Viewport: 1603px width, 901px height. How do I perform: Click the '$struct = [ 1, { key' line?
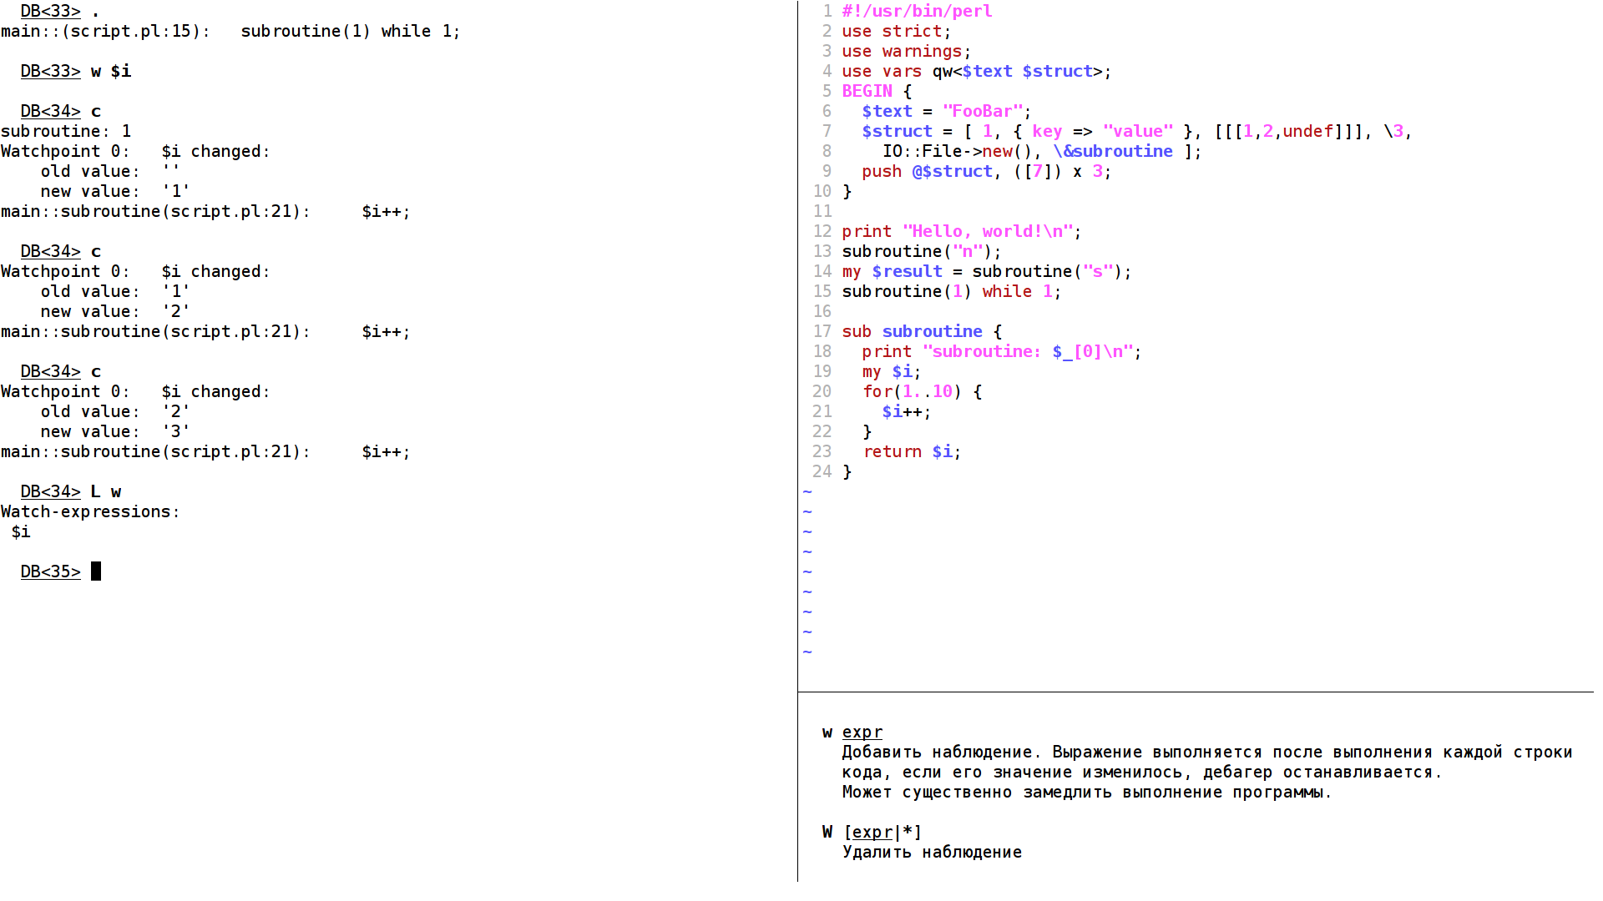click(1137, 131)
